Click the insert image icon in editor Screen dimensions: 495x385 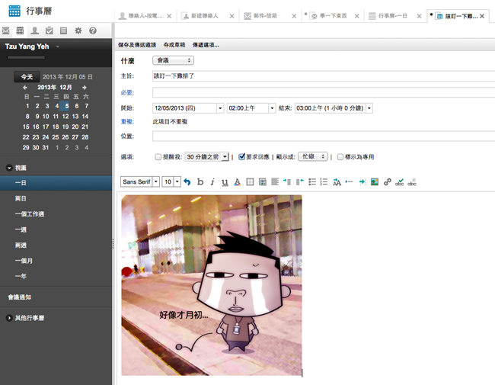pyautogui.click(x=375, y=181)
